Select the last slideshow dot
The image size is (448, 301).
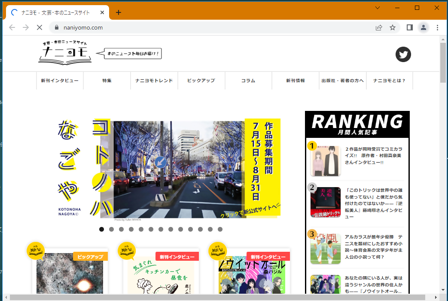point(220,229)
